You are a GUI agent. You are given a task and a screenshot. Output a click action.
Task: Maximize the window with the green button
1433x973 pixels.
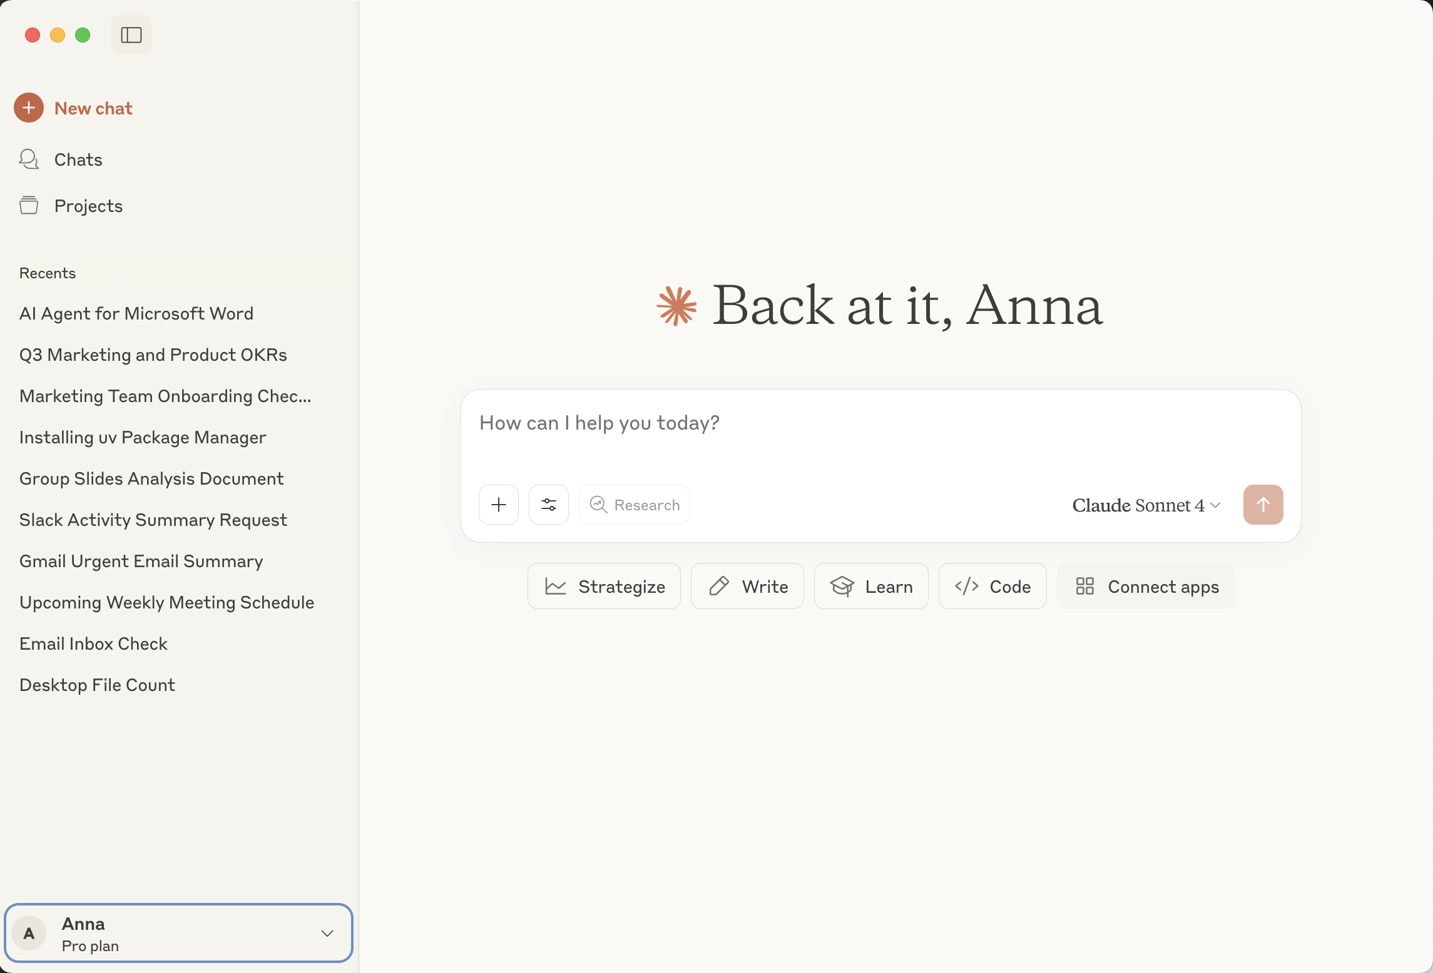pos(83,35)
